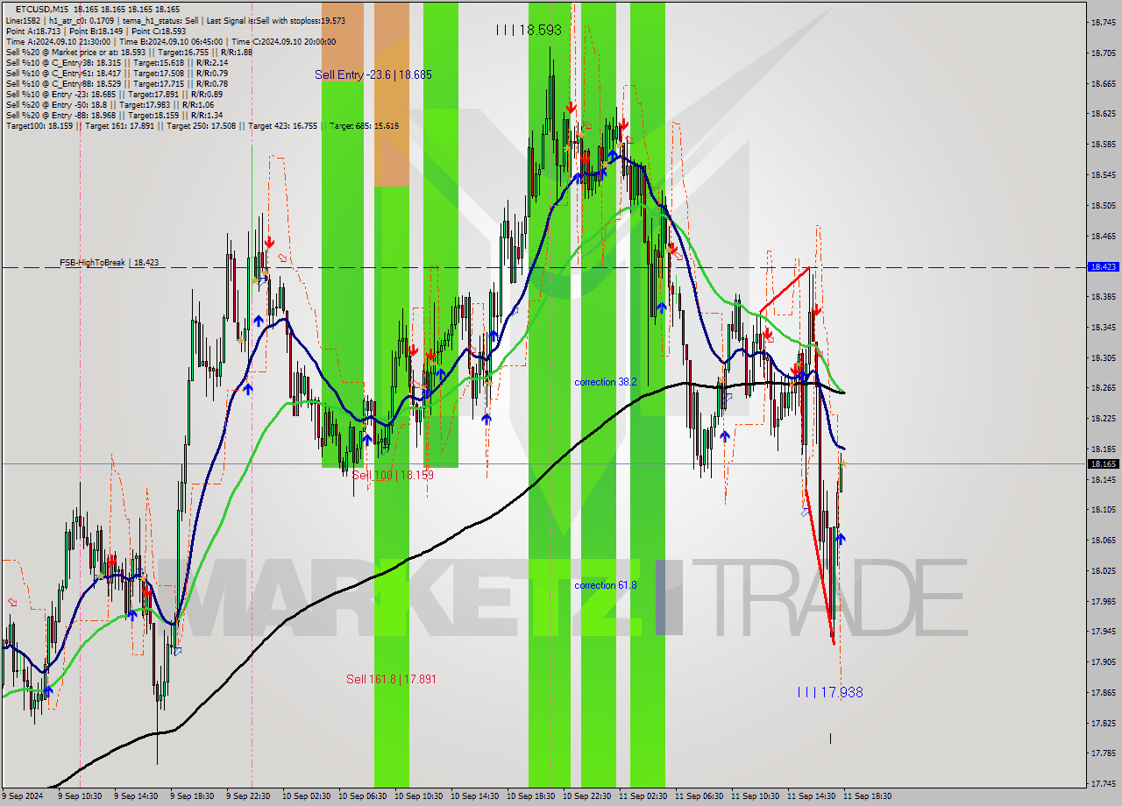Click the '10 Sep 02:30' time axis label
The width and height of the screenshot is (1122, 806).
click(x=306, y=796)
